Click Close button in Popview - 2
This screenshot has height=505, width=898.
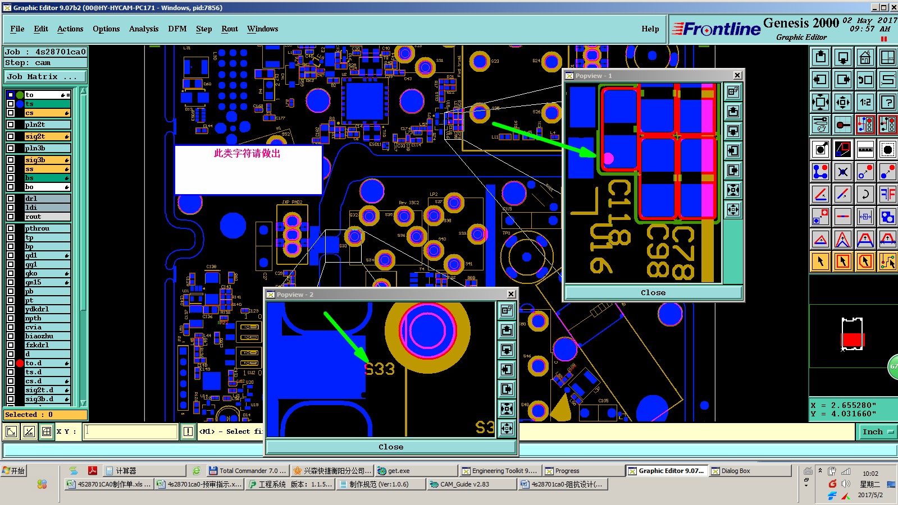391,447
